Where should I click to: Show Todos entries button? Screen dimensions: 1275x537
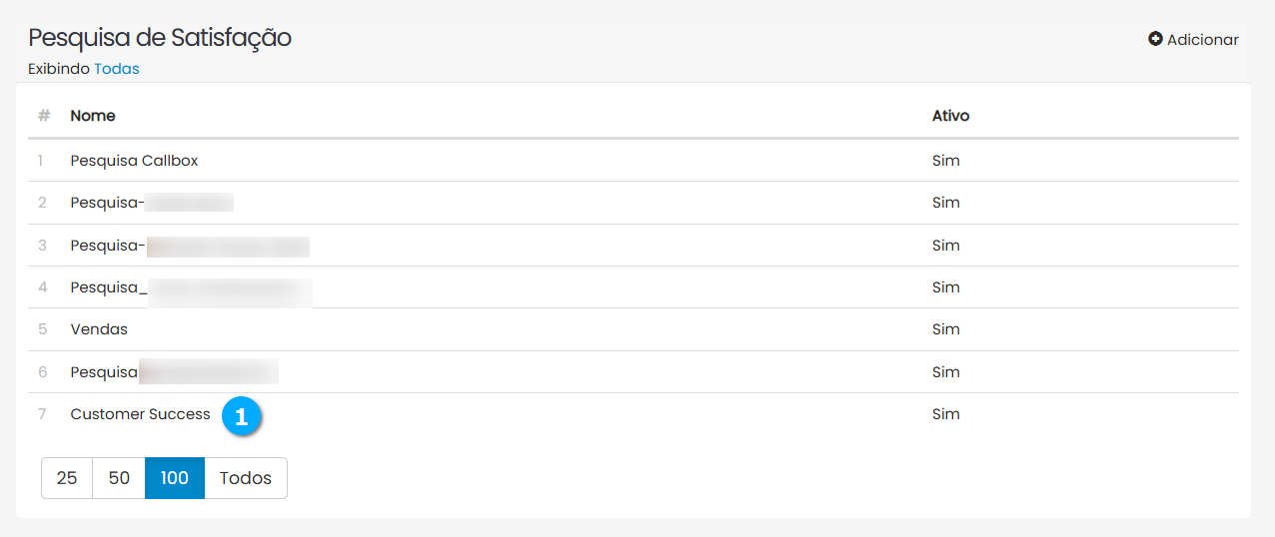(x=246, y=478)
